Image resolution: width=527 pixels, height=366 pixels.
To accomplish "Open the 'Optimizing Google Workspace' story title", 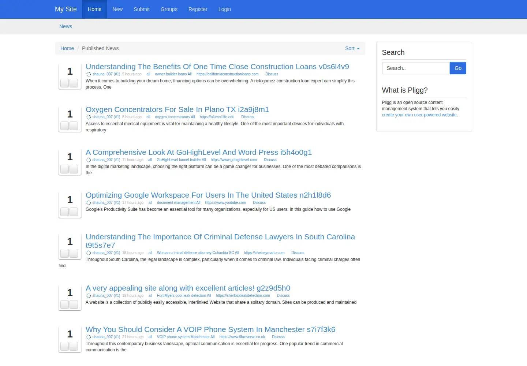I will point(208,195).
